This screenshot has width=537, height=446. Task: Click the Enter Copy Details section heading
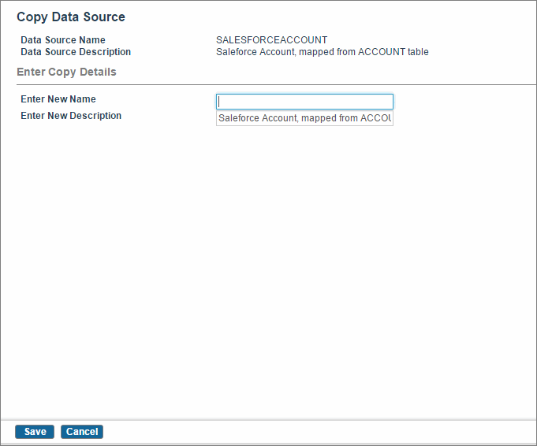coord(66,72)
